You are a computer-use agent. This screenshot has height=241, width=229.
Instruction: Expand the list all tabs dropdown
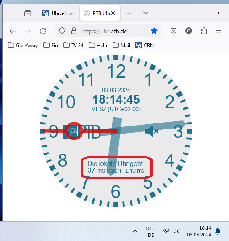[146, 13]
